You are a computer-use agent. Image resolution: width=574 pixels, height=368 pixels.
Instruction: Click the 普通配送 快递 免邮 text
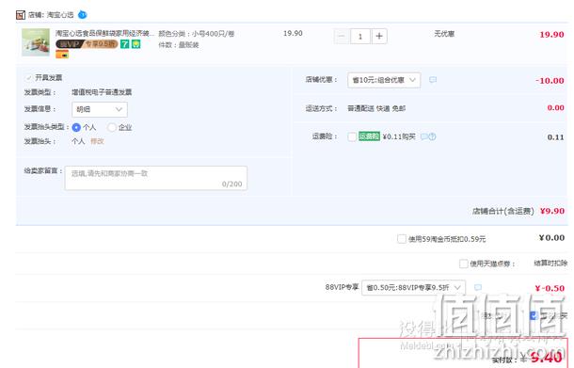376,108
